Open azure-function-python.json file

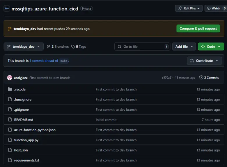(35, 130)
